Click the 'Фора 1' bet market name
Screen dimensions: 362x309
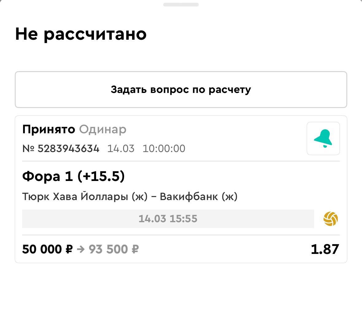pyautogui.click(x=47, y=177)
